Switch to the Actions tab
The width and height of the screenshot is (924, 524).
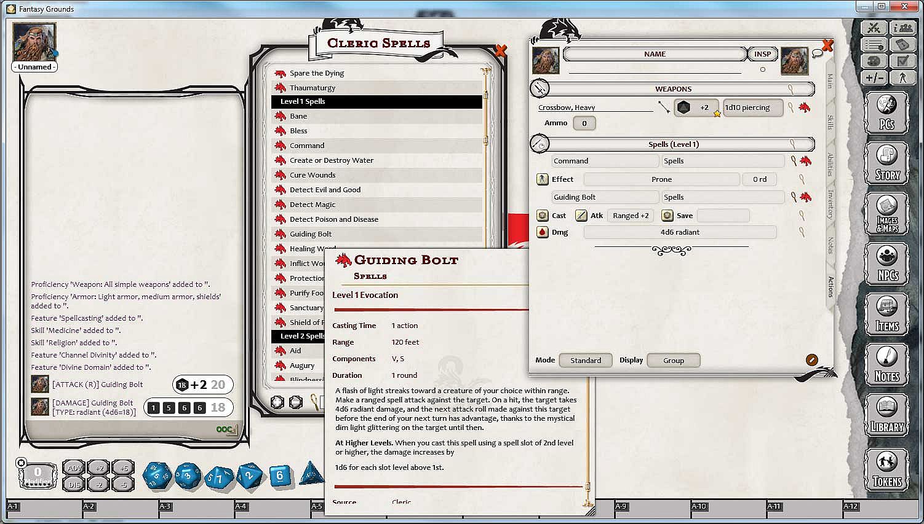point(830,287)
